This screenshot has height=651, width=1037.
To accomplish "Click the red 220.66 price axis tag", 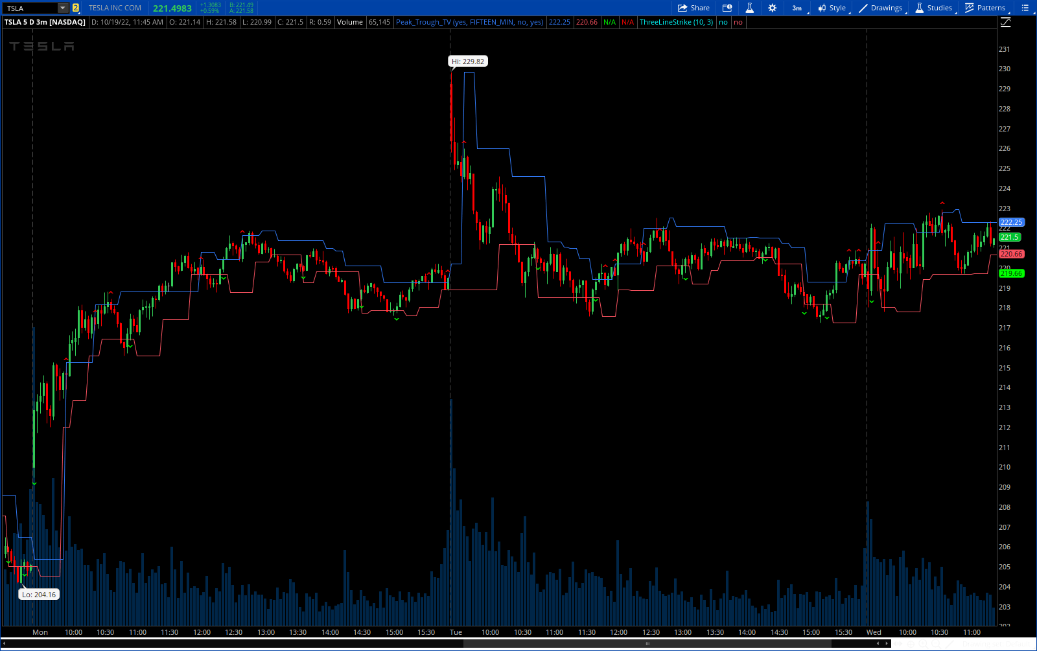I will (x=1011, y=254).
